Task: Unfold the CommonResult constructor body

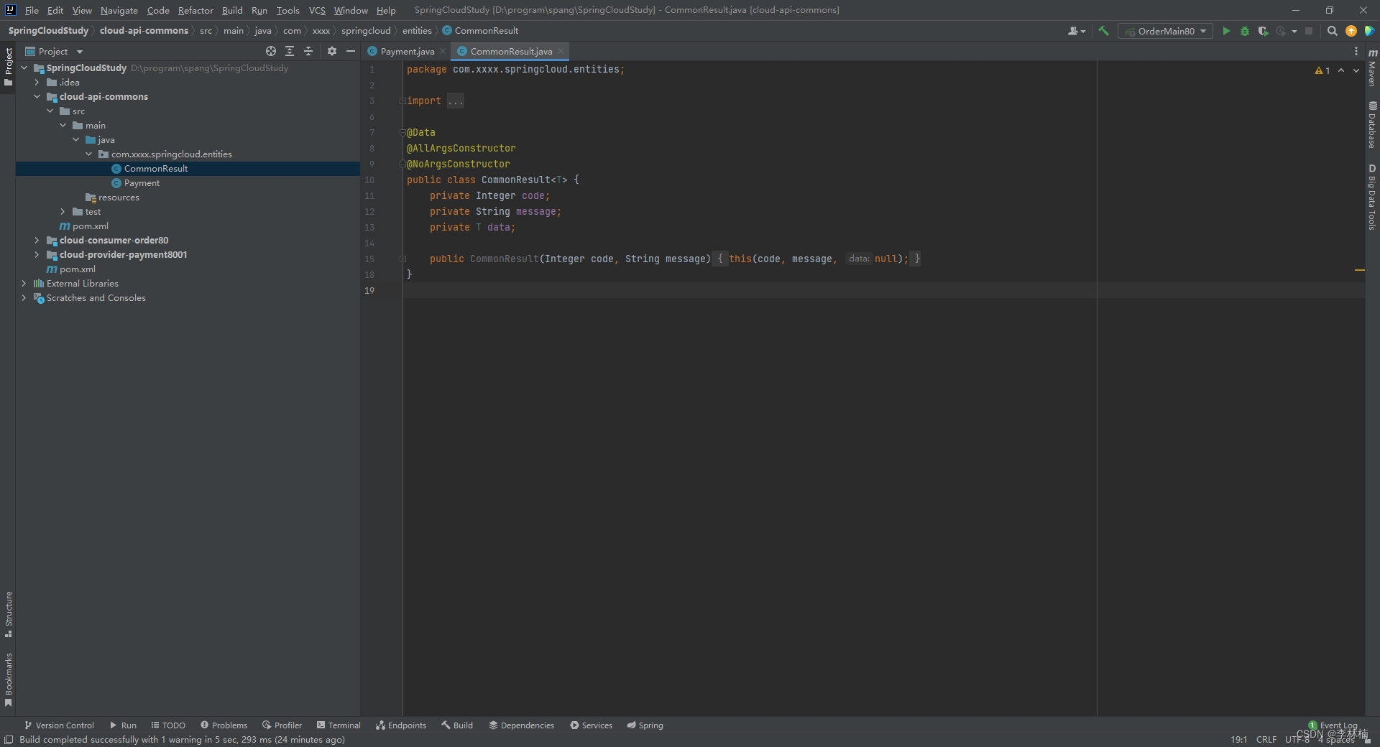Action: click(x=402, y=259)
